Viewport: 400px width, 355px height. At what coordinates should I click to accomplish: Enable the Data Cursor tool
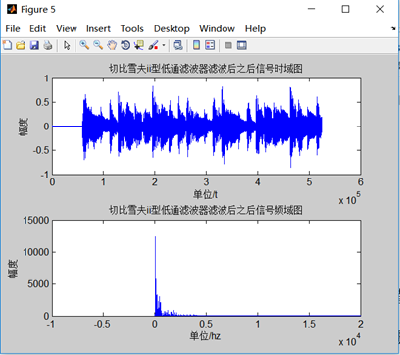point(139,45)
